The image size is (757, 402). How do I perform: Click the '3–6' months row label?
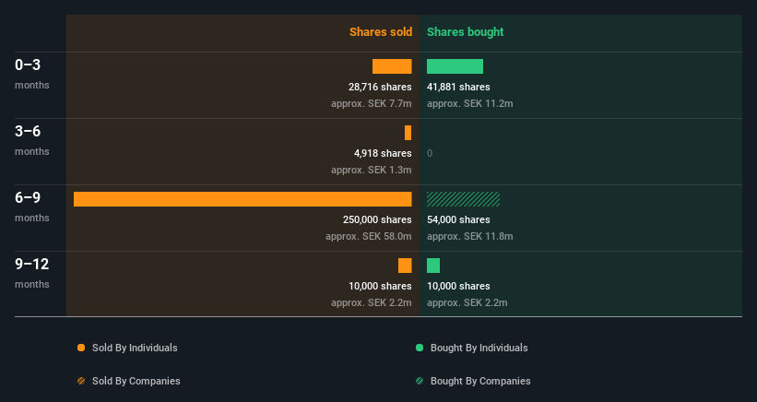point(32,140)
